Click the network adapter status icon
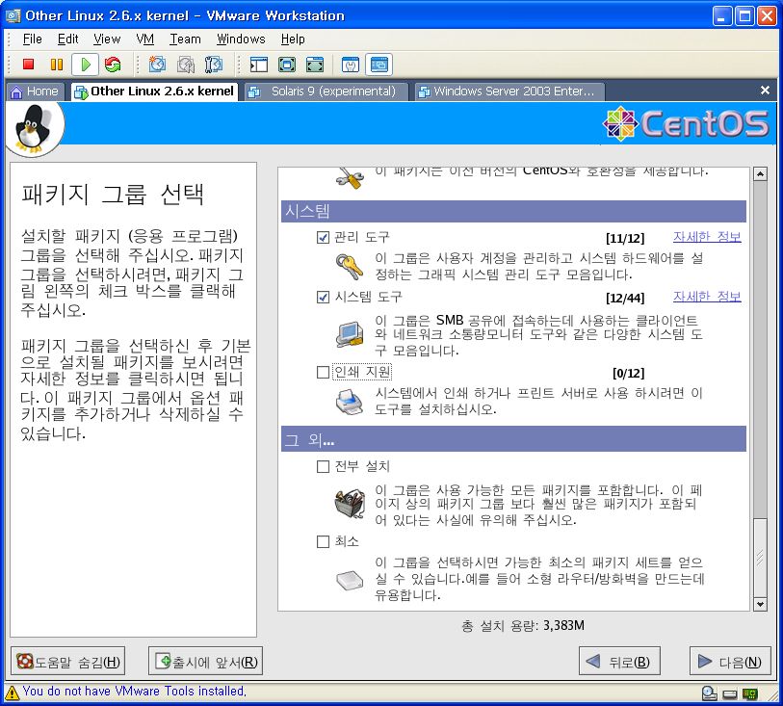Screen dimensions: 783x706 [x=748, y=693]
